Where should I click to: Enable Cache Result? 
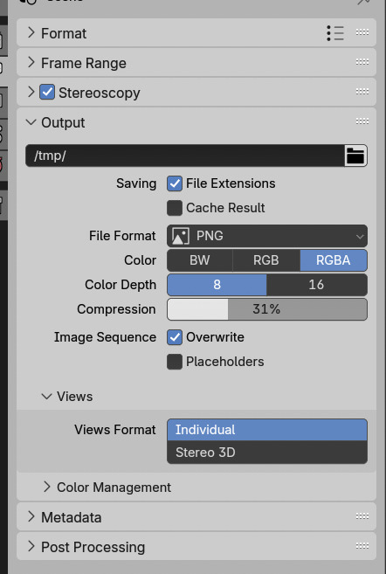point(175,208)
